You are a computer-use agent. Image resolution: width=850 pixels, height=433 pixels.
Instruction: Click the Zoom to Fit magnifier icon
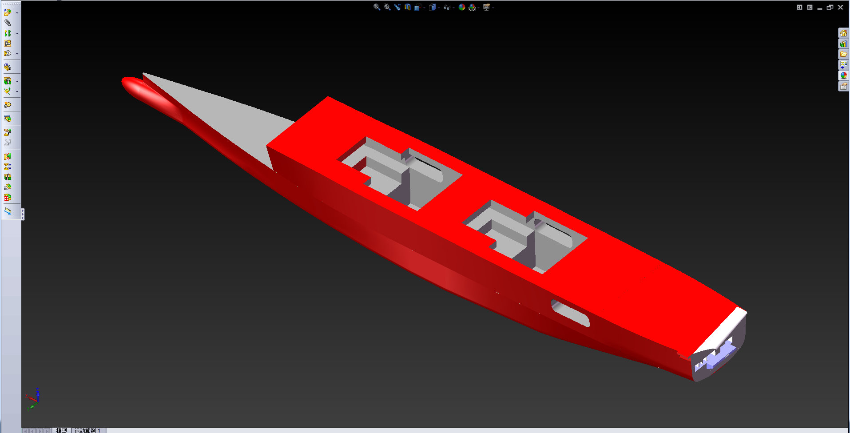tap(377, 7)
